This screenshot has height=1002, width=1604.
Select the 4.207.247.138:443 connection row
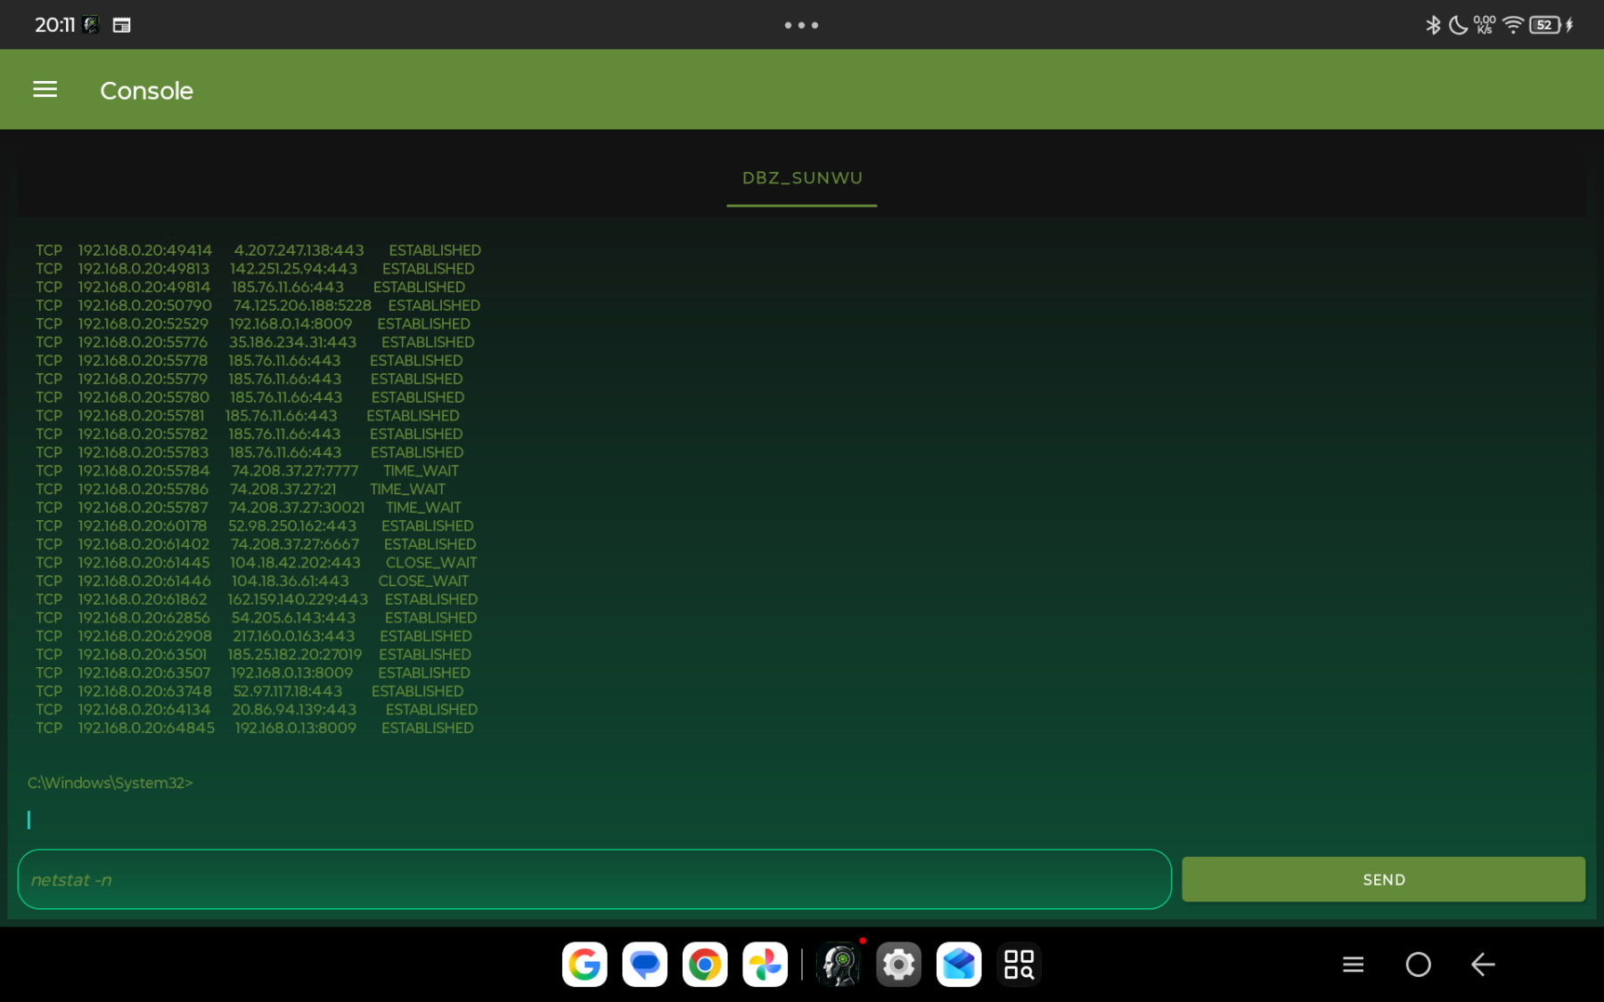(258, 250)
